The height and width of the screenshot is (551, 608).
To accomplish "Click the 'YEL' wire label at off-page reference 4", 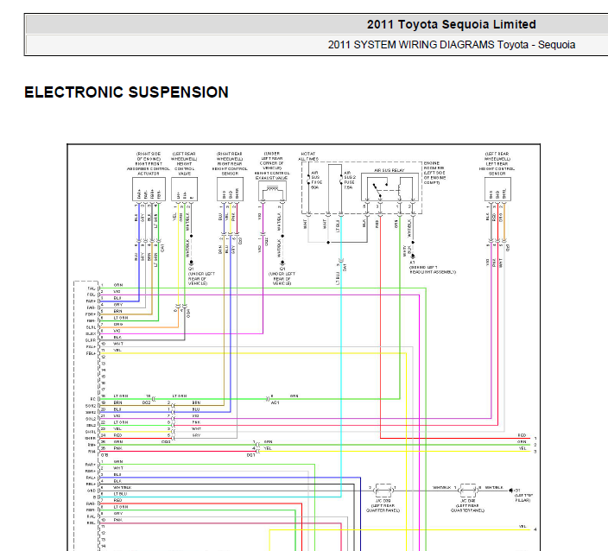I will pos(522,527).
